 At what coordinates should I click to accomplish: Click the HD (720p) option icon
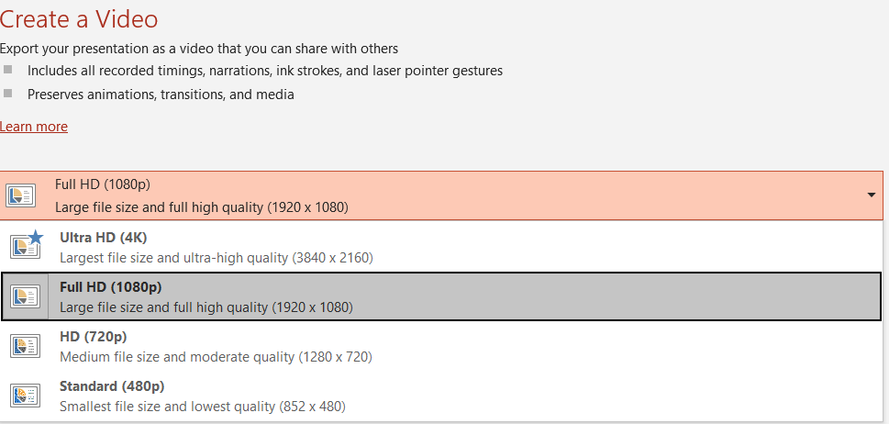(x=25, y=346)
